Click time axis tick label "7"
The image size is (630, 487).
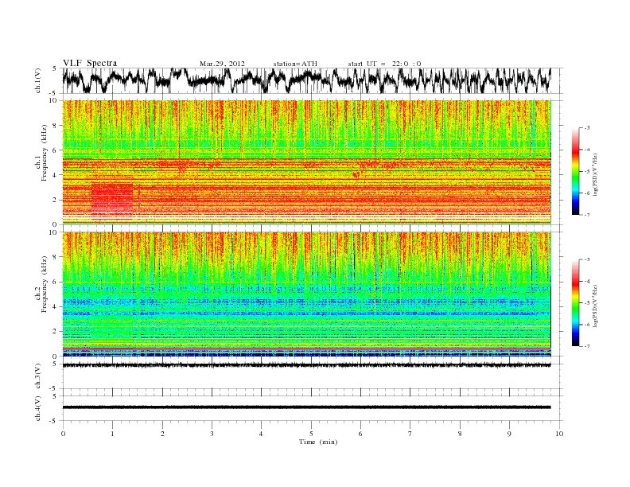pos(410,434)
